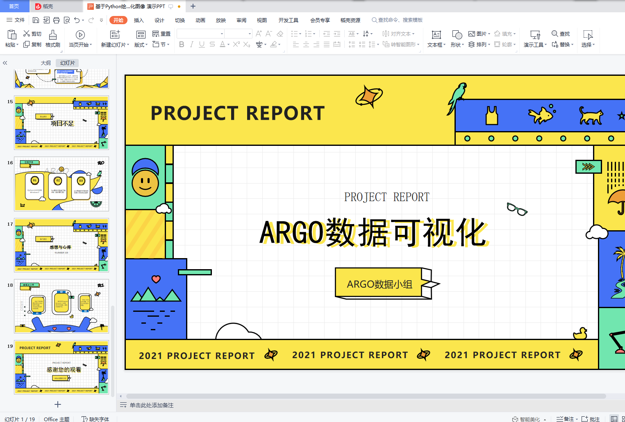
Task: Click the 选择 selection icon
Action: click(x=588, y=35)
